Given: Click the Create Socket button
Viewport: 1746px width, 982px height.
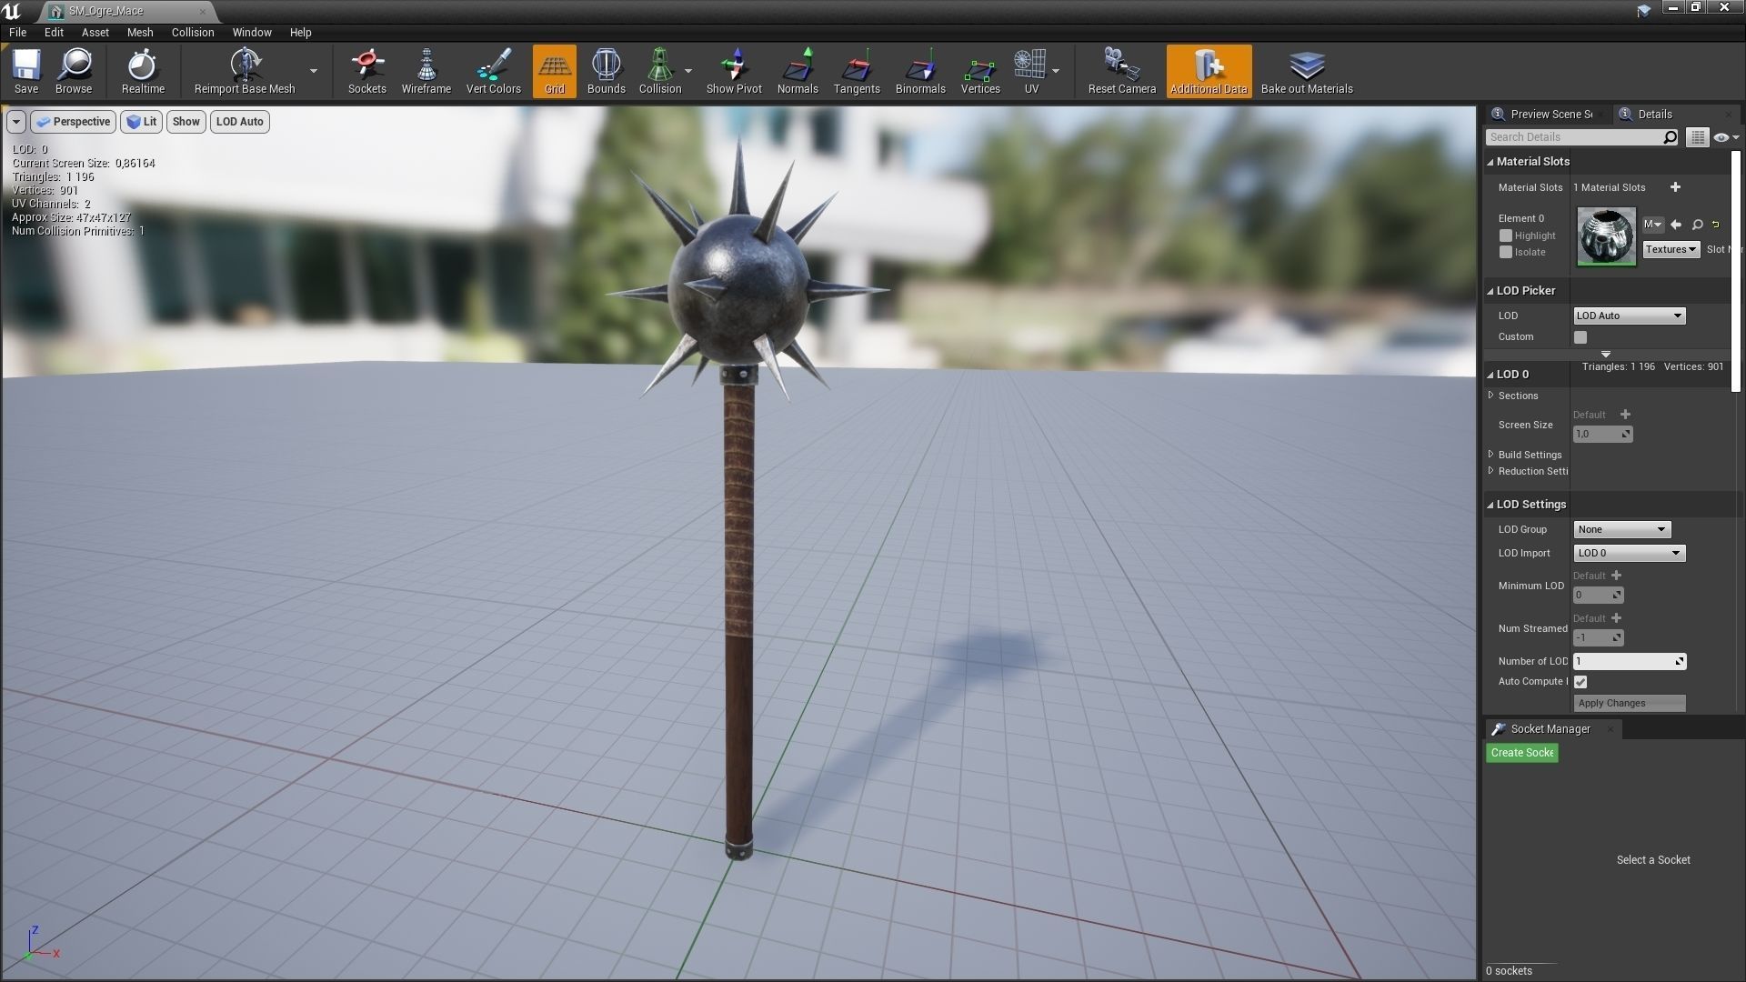Looking at the screenshot, I should (1521, 753).
